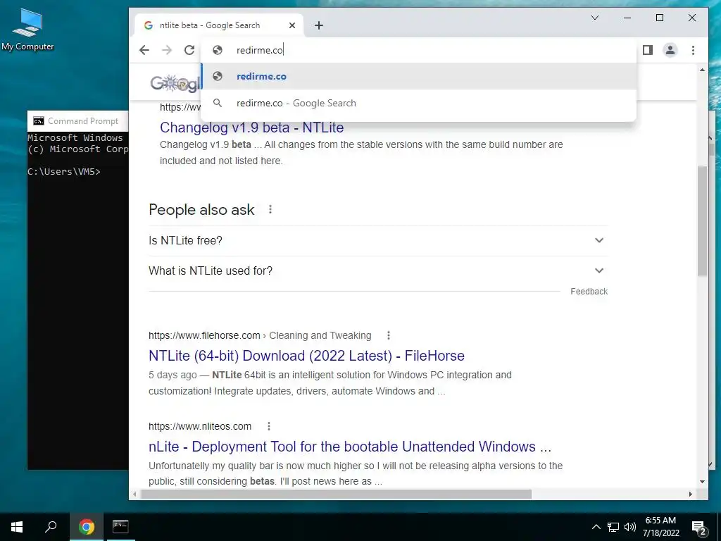721x541 pixels.
Task: Click the Google doodle logo
Action: (175, 83)
